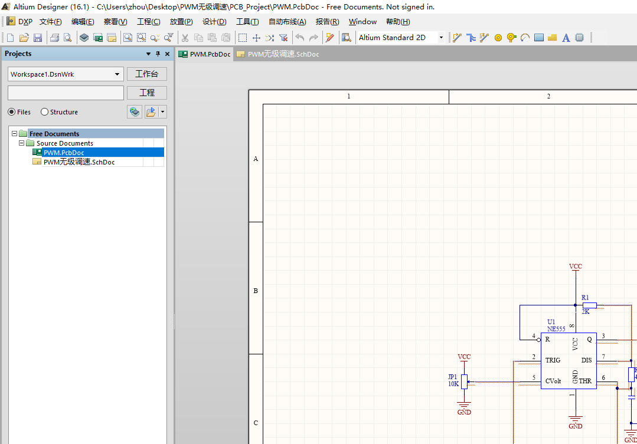This screenshot has width=637, height=444.
Task: Open Altium Standard 2D view dropdown
Action: pyautogui.click(x=441, y=37)
